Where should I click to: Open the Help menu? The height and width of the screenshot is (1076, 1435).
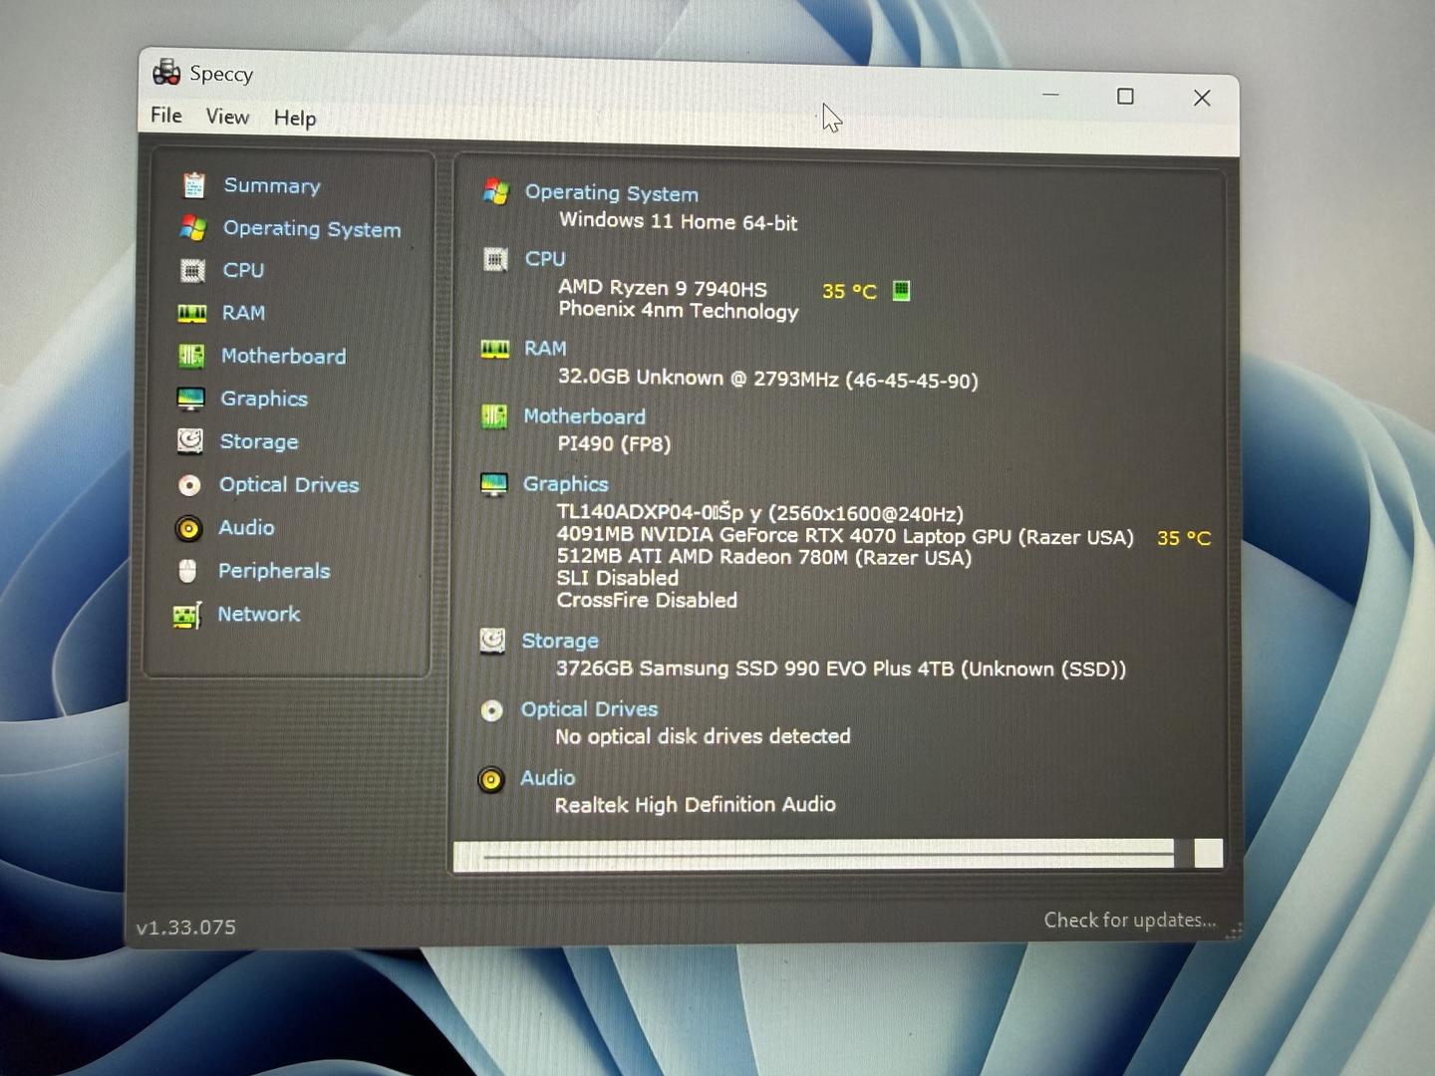pyautogui.click(x=295, y=119)
